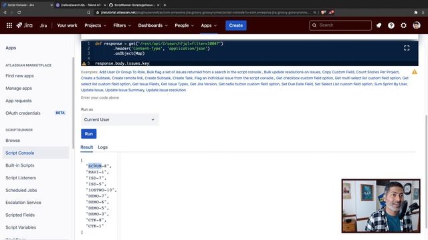Open the Projects dropdown
The image size is (428, 240).
(x=95, y=25)
